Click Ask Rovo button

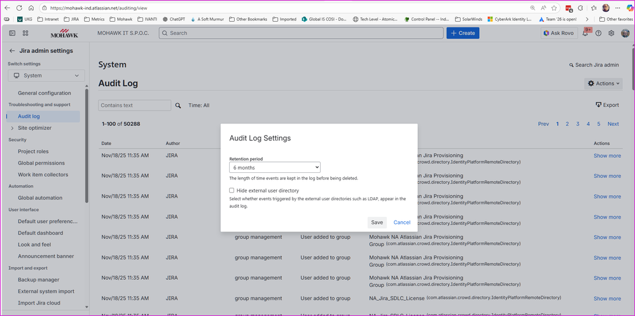(x=559, y=33)
